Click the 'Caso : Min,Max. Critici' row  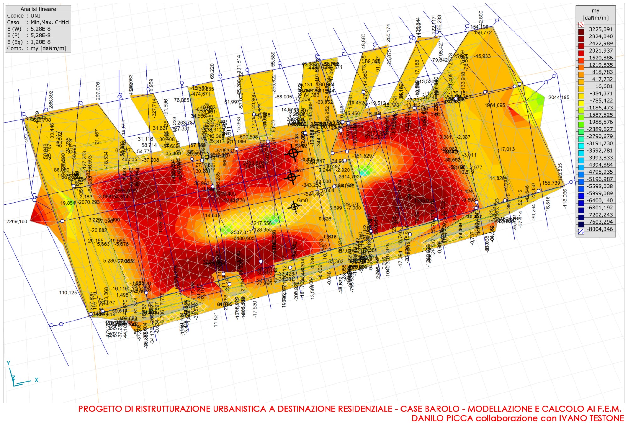38,22
